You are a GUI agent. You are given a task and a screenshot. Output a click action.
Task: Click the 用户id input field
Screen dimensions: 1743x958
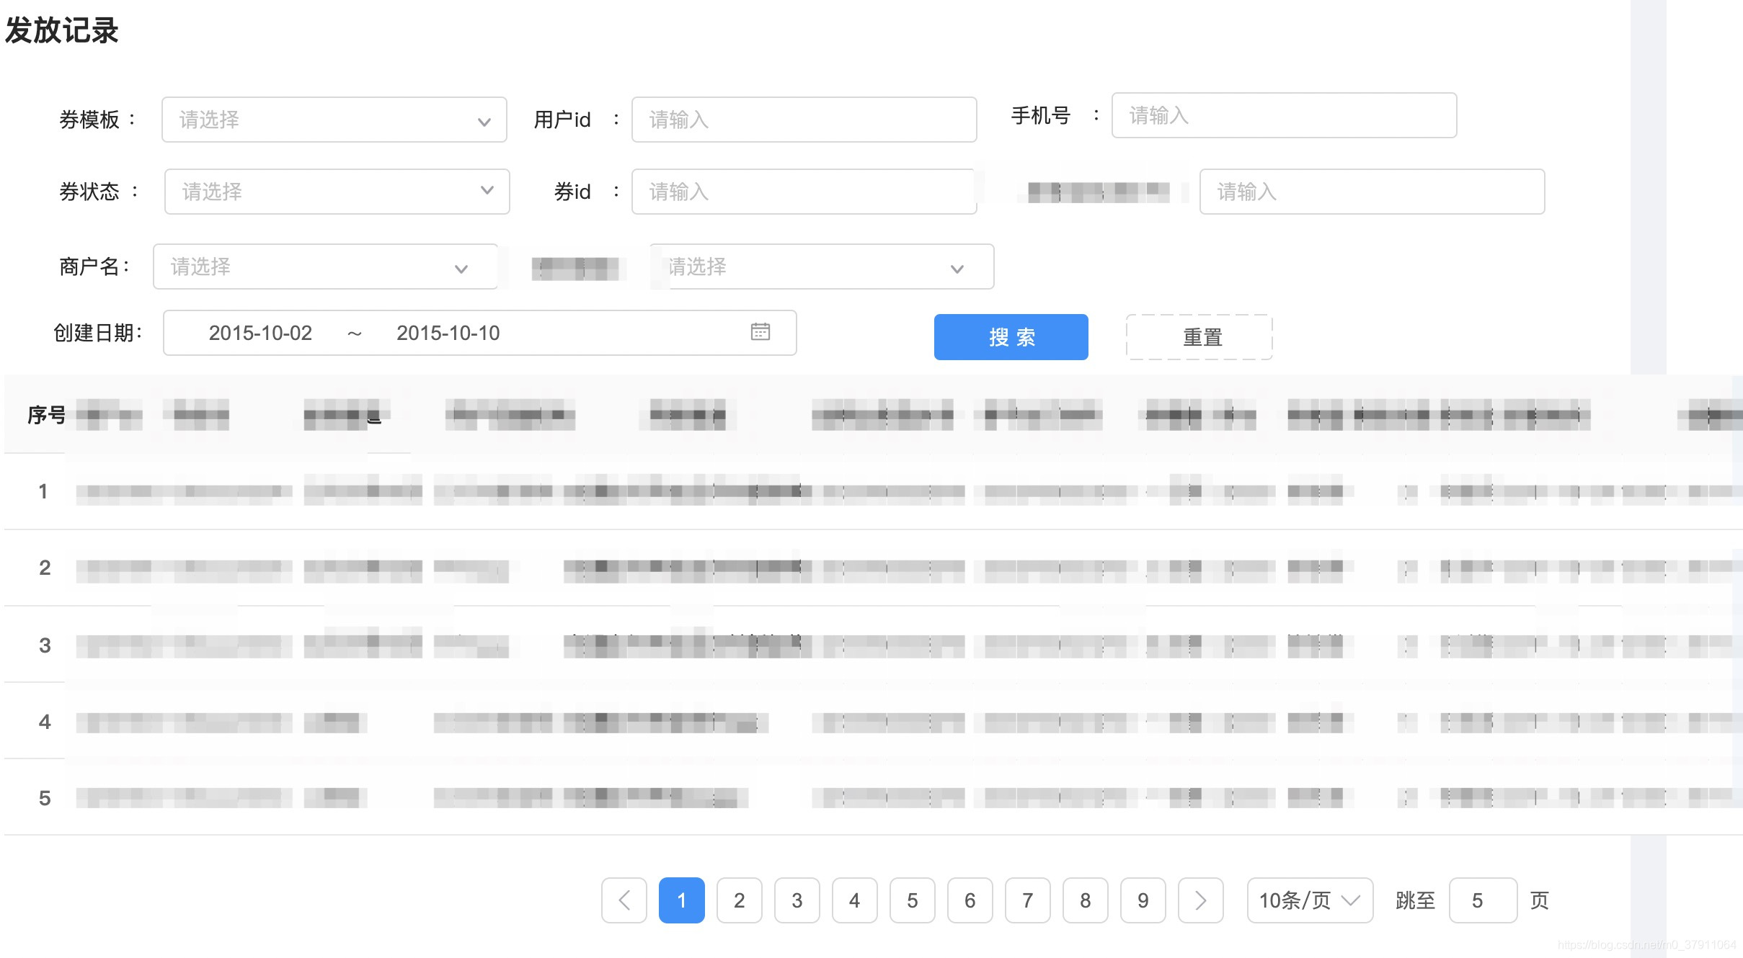click(804, 120)
